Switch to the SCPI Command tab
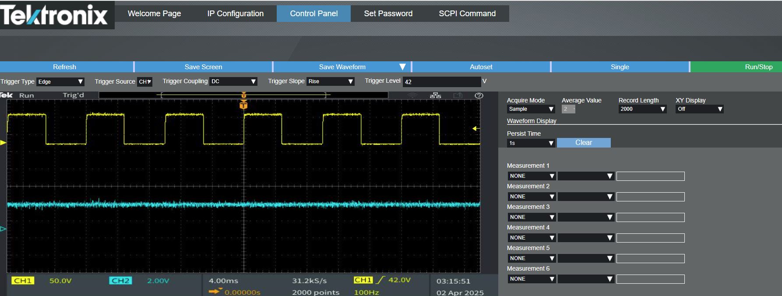The width and height of the screenshot is (782, 296). point(467,14)
